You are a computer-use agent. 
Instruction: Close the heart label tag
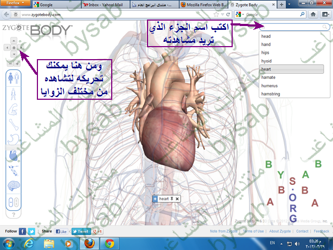[177, 199]
